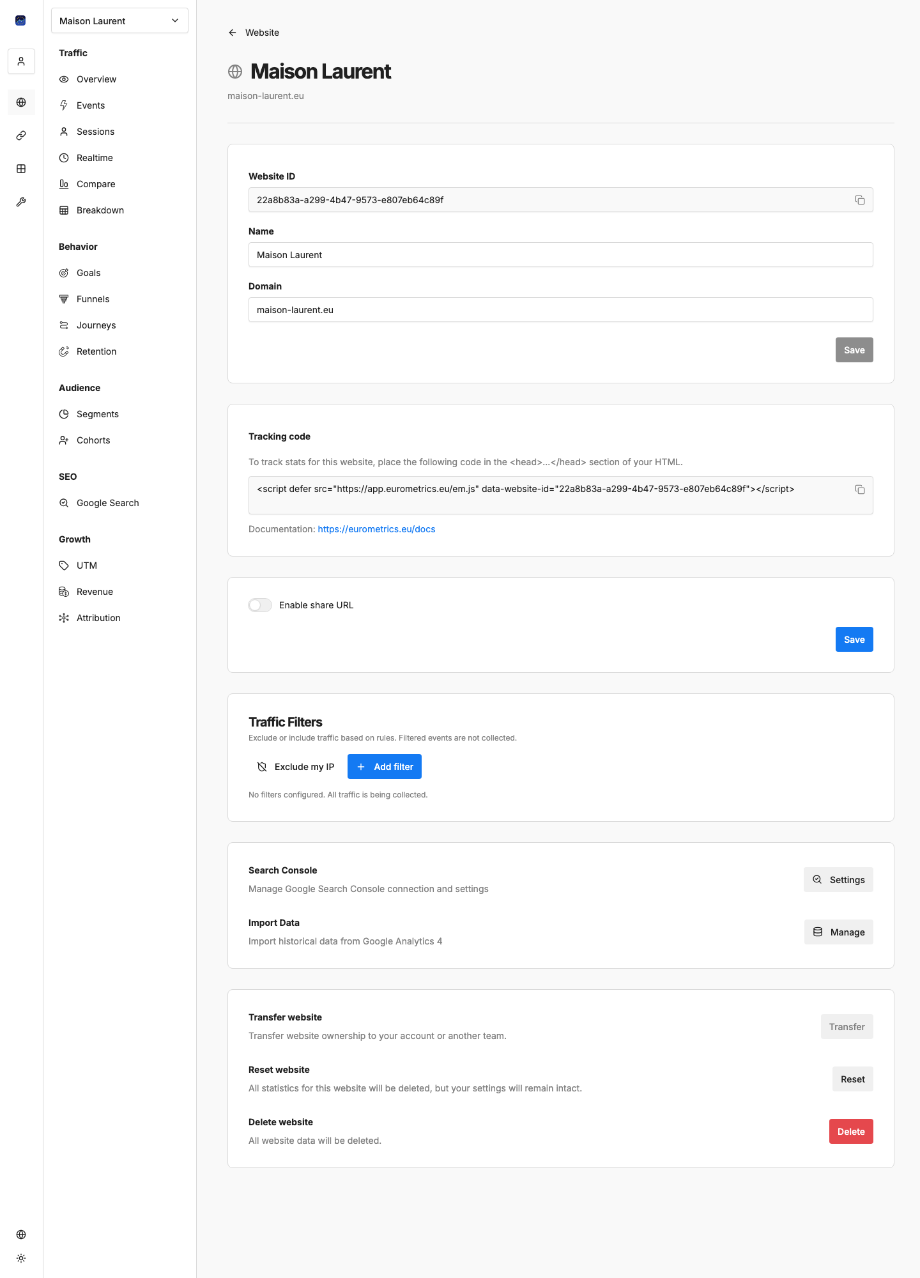Click the gray Save button under Domain
This screenshot has height=1278, width=920.
point(854,350)
